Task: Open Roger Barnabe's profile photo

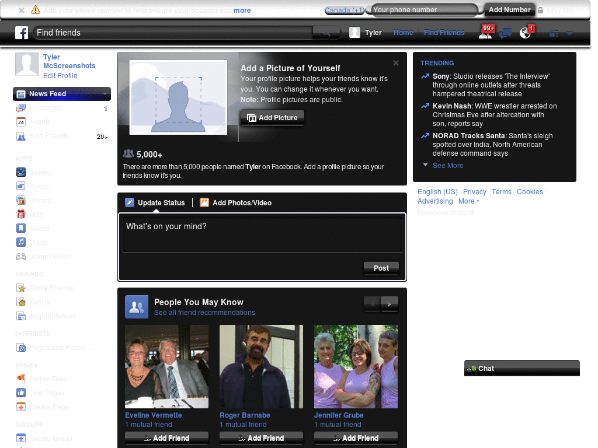Action: (261, 366)
